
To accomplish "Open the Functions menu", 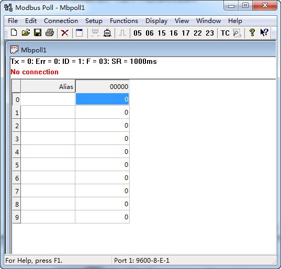I will (124, 21).
